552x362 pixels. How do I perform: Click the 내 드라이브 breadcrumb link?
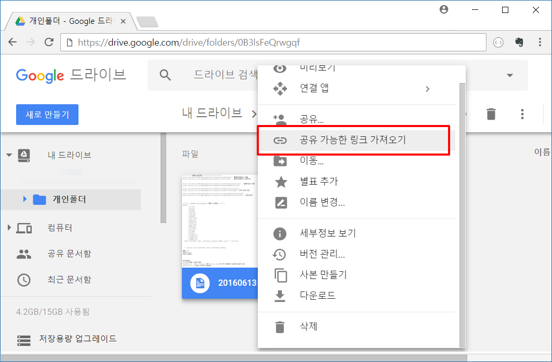pyautogui.click(x=212, y=114)
